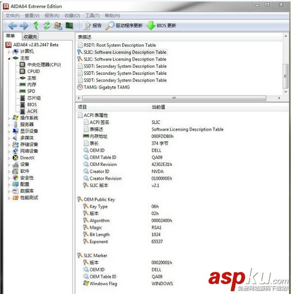
Task: Select BIOS in the tree
Action: pos(28,105)
